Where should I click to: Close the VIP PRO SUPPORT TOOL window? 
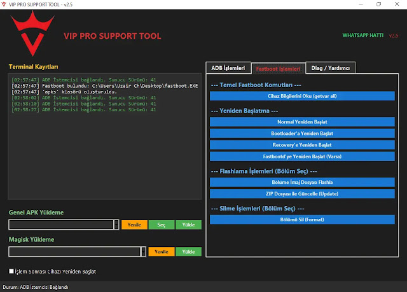click(397, 4)
